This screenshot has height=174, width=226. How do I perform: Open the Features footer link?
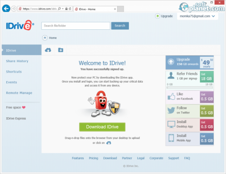pos(78,158)
